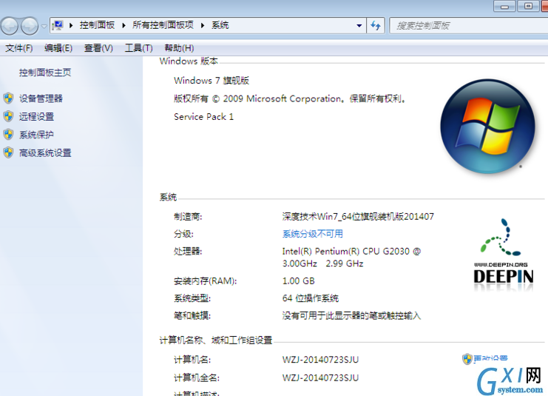Screen dimensions: 548x396
Task: Select the 处理器: label
Action: pyautogui.click(x=188, y=251)
